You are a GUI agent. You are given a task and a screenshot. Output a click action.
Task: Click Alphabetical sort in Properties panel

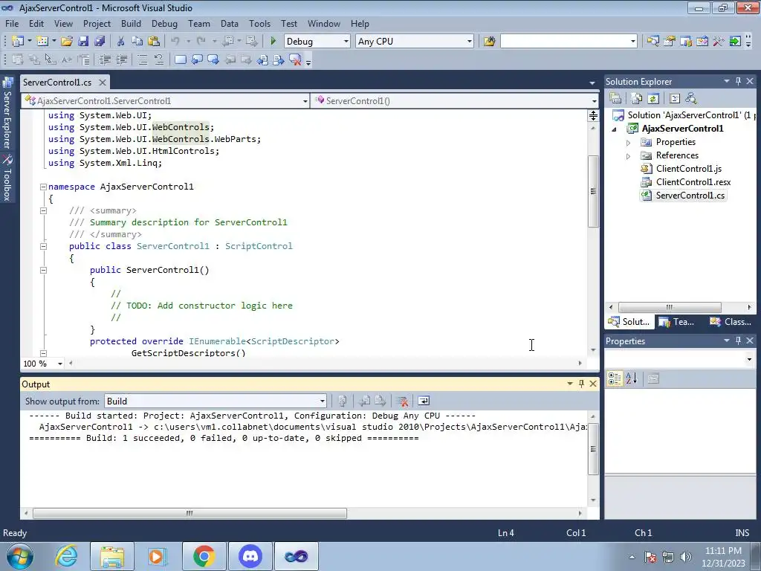point(631,378)
